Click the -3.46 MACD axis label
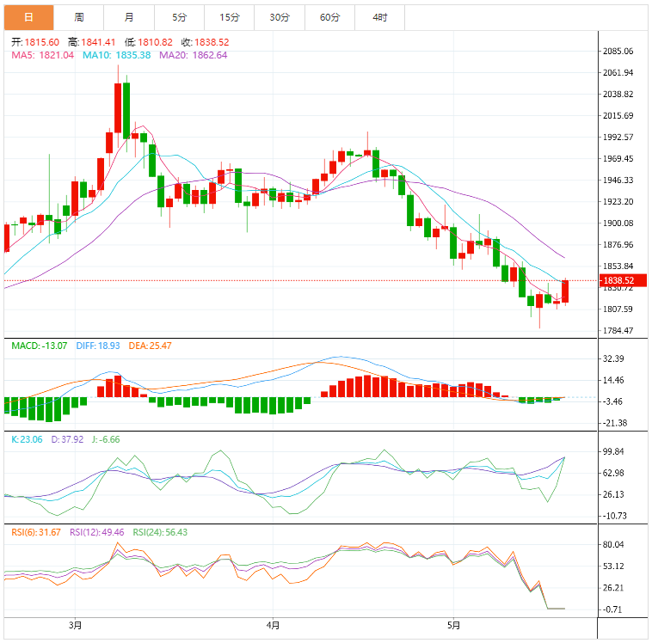This screenshot has height=643, width=652. click(x=612, y=401)
